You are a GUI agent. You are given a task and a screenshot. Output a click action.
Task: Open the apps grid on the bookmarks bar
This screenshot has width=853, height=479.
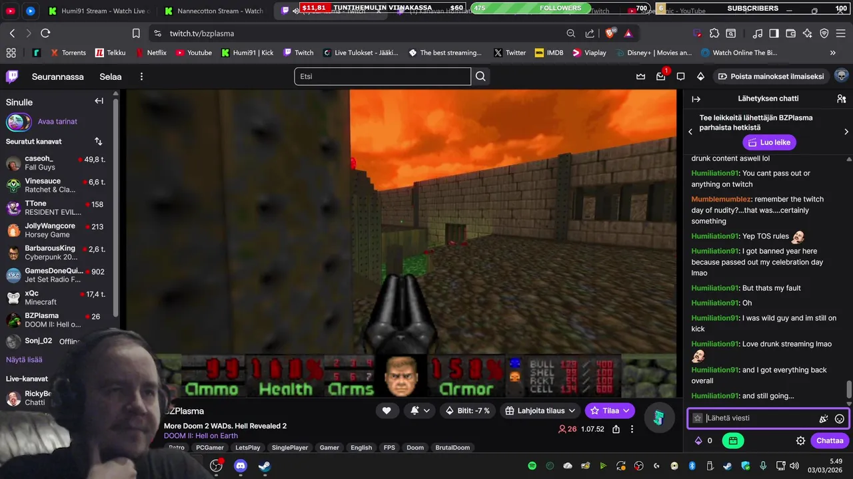11,53
